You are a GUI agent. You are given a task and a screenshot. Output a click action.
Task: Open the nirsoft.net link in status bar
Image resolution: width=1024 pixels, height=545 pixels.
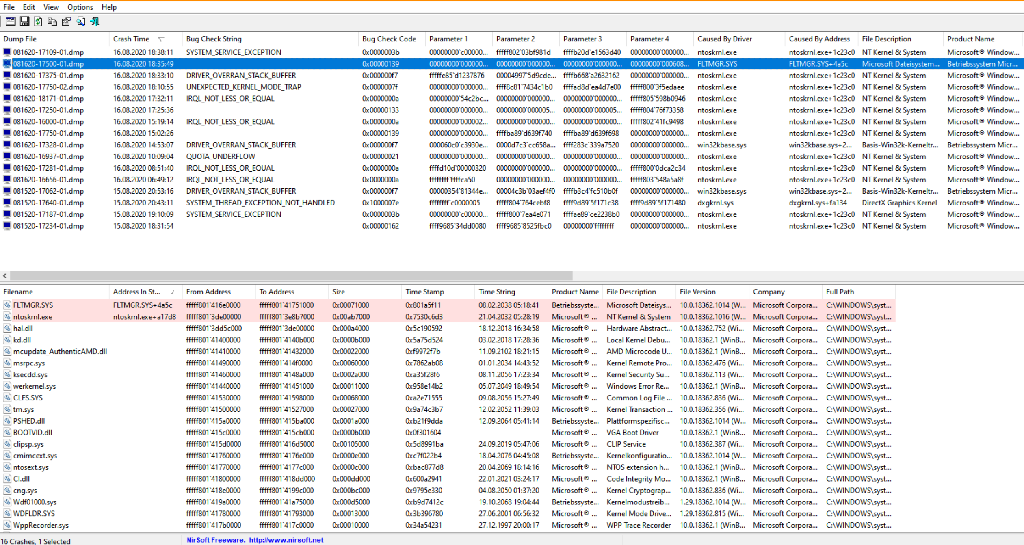click(x=286, y=540)
